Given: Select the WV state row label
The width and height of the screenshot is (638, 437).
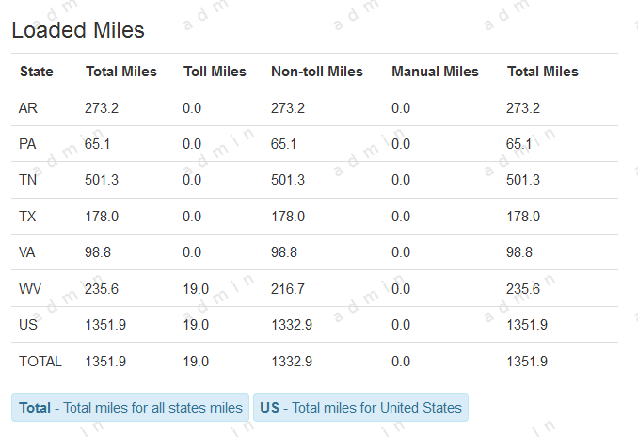Looking at the screenshot, I should pyautogui.click(x=29, y=289).
